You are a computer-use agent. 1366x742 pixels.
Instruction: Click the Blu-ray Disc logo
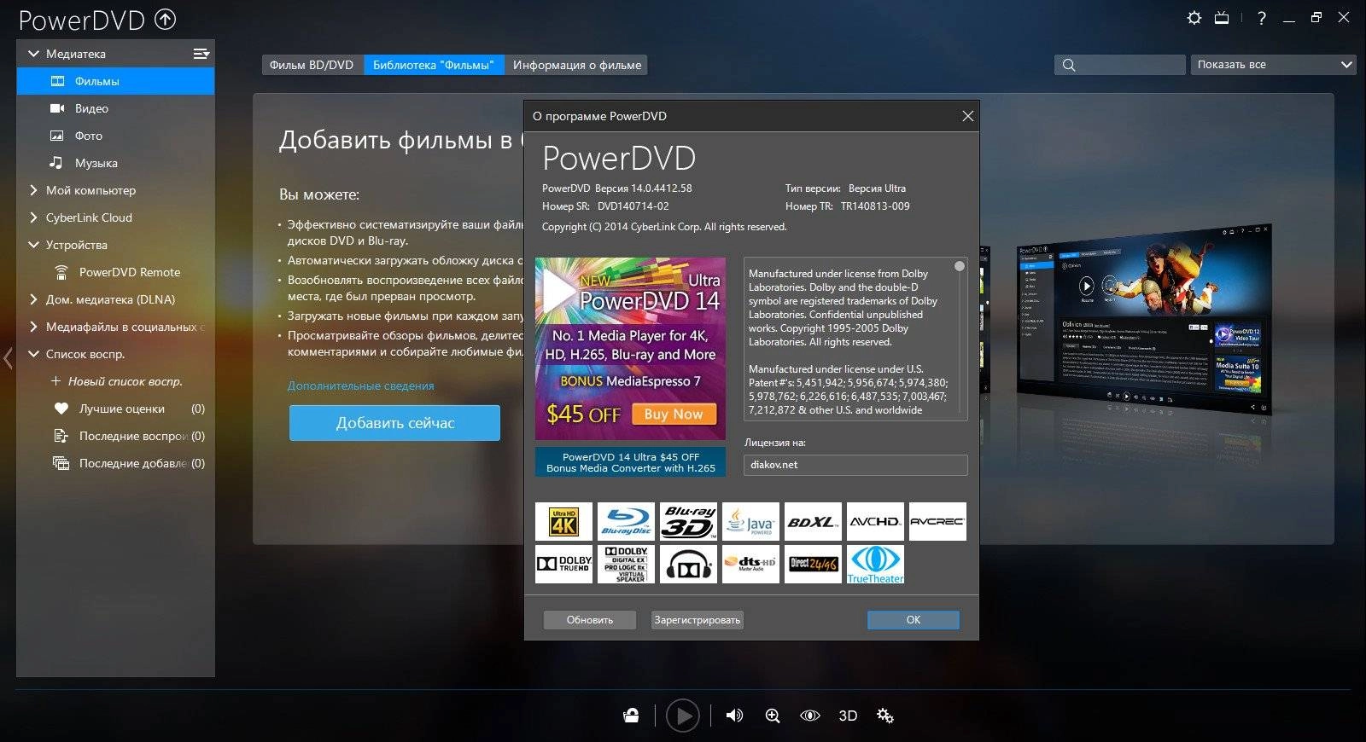626,521
